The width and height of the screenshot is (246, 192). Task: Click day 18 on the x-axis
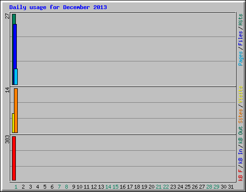tap(137, 187)
